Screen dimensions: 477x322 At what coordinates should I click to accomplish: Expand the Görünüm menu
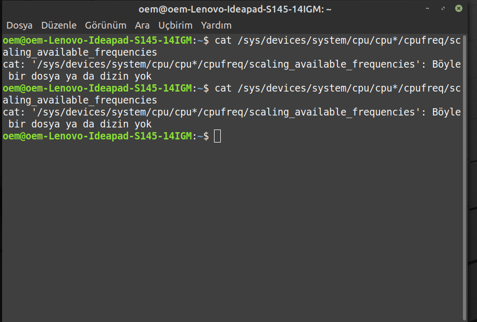[106, 25]
